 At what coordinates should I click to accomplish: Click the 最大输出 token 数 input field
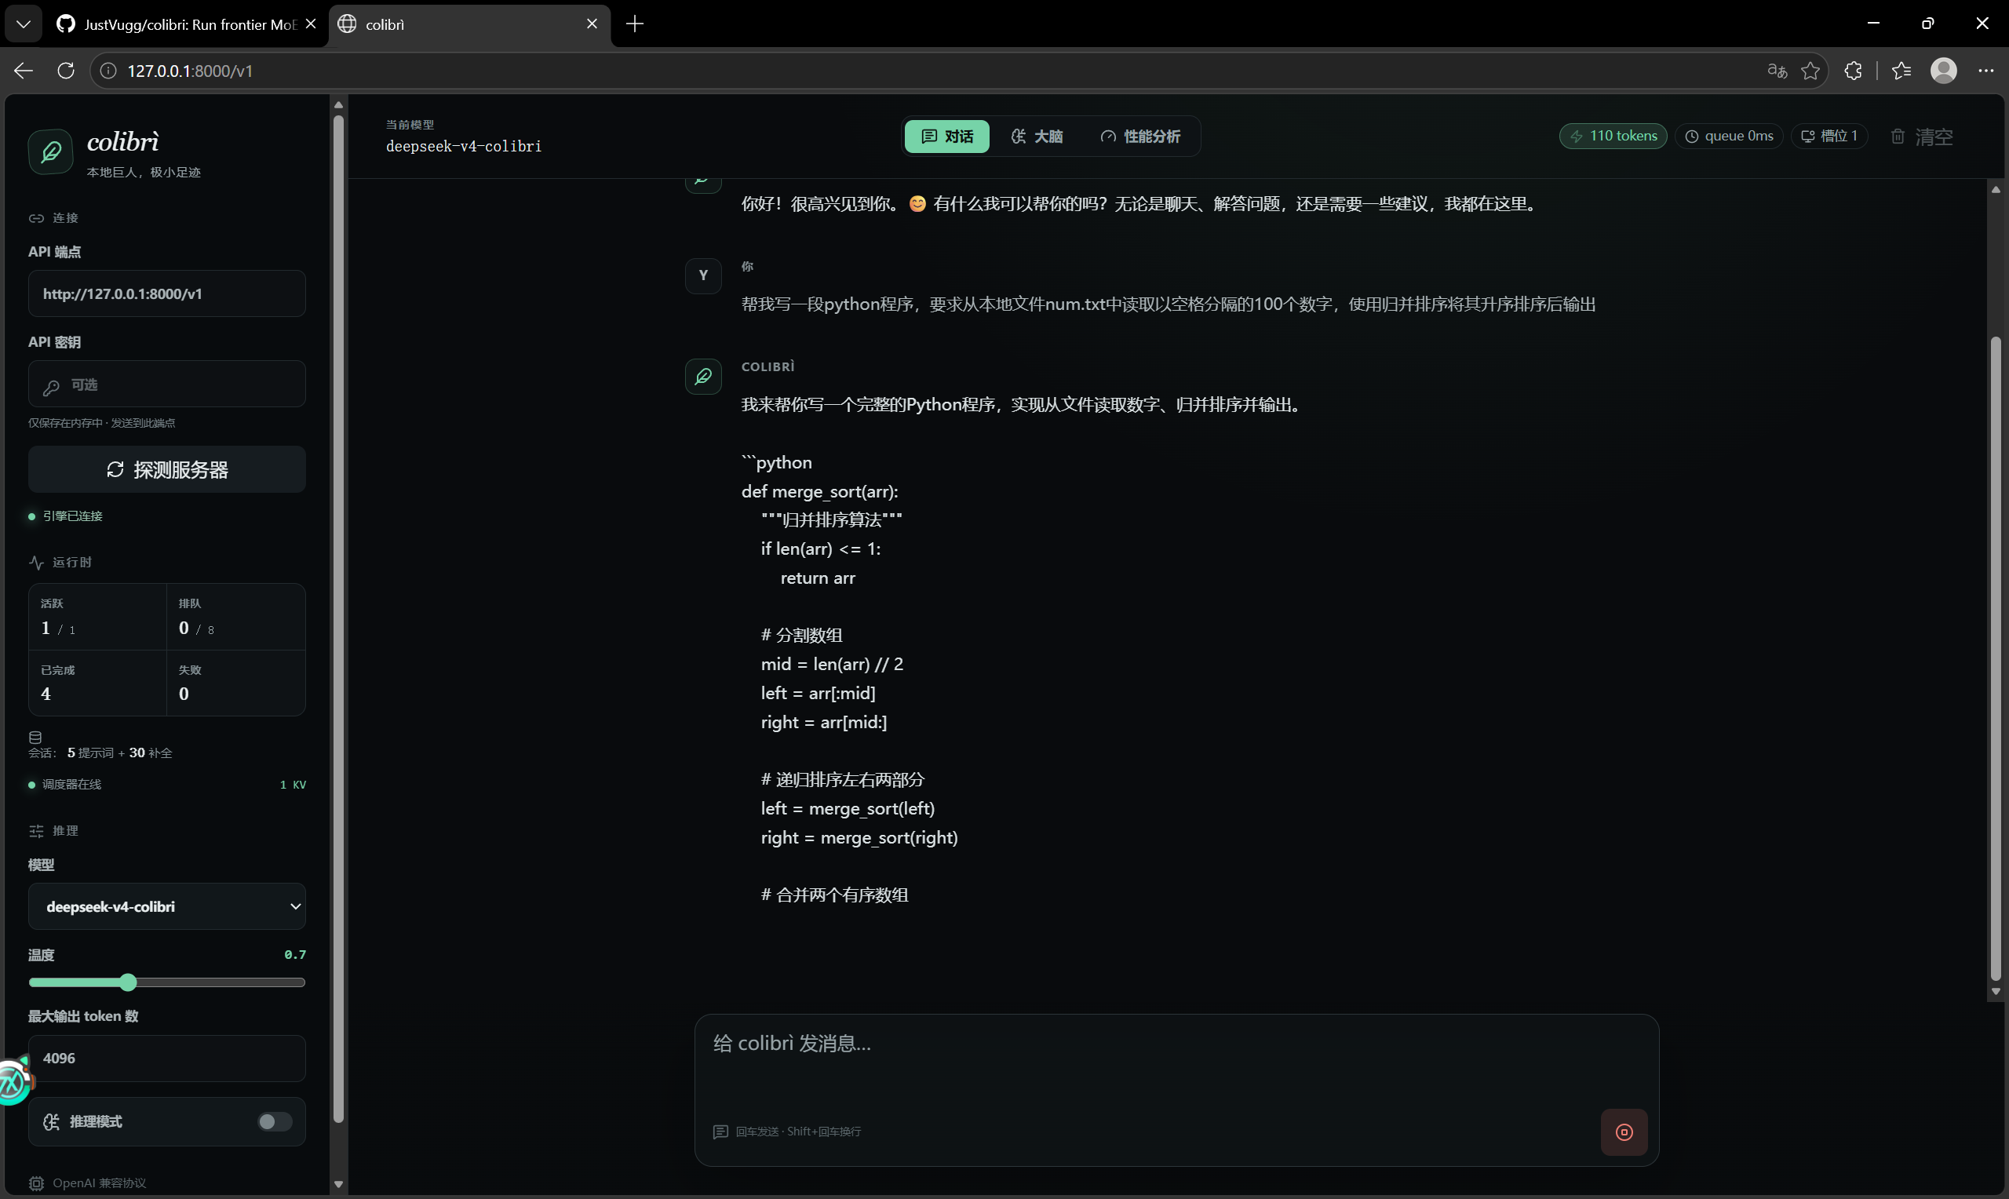click(167, 1059)
